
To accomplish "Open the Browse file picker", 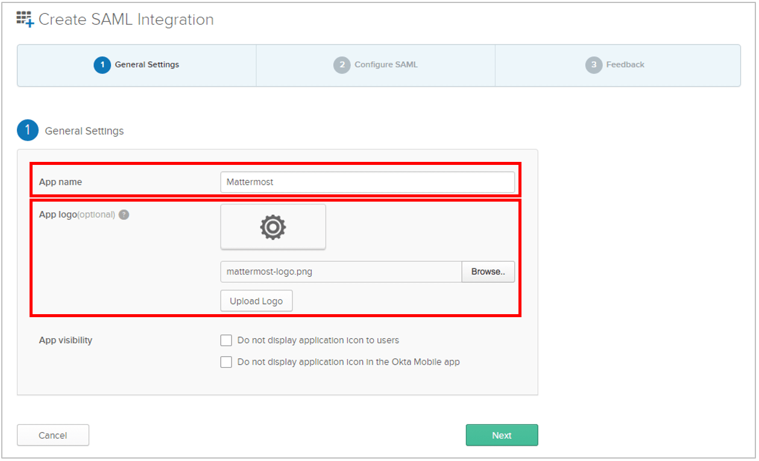I will coord(488,271).
